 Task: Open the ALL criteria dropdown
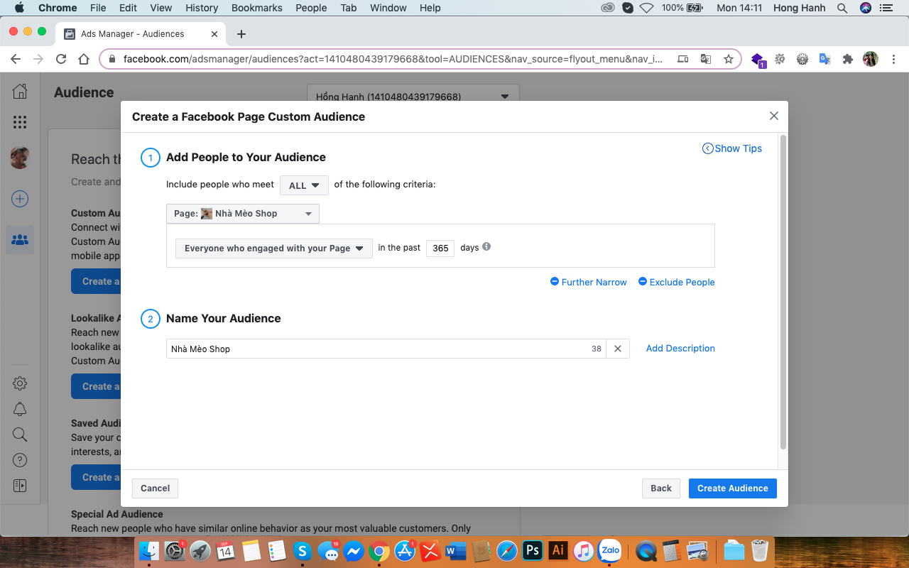[304, 185]
